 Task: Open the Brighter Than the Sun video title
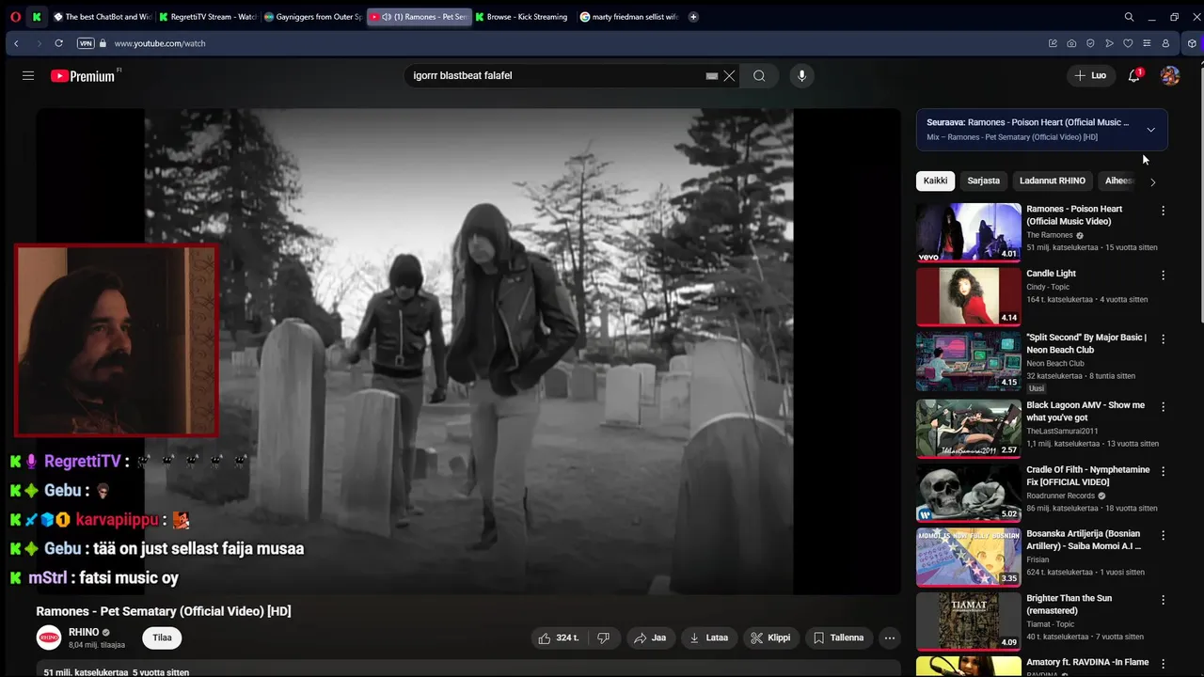(x=1069, y=604)
